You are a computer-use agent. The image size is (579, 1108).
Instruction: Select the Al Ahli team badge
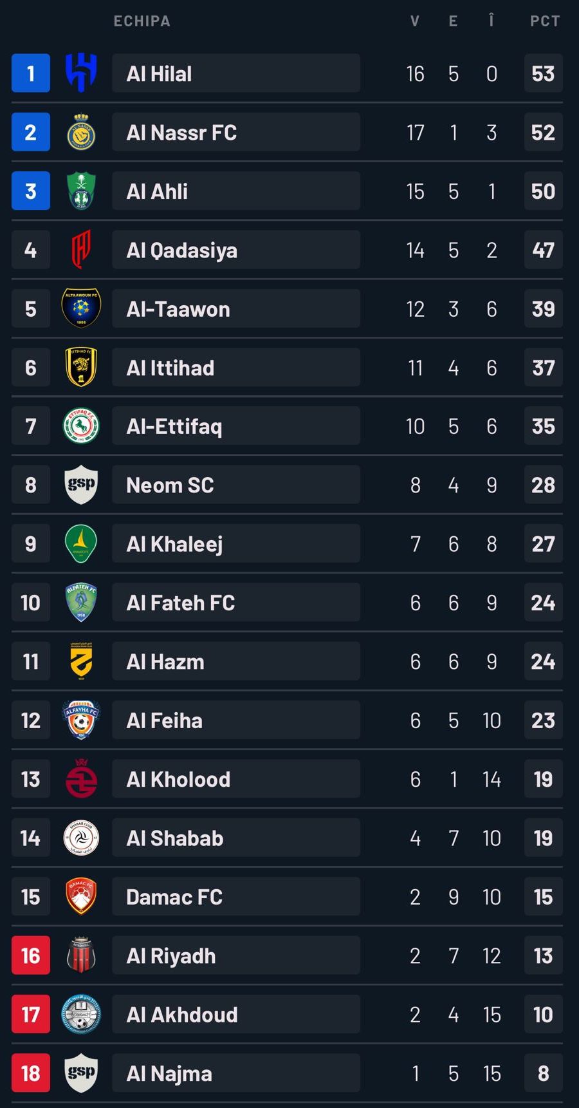[x=82, y=191]
